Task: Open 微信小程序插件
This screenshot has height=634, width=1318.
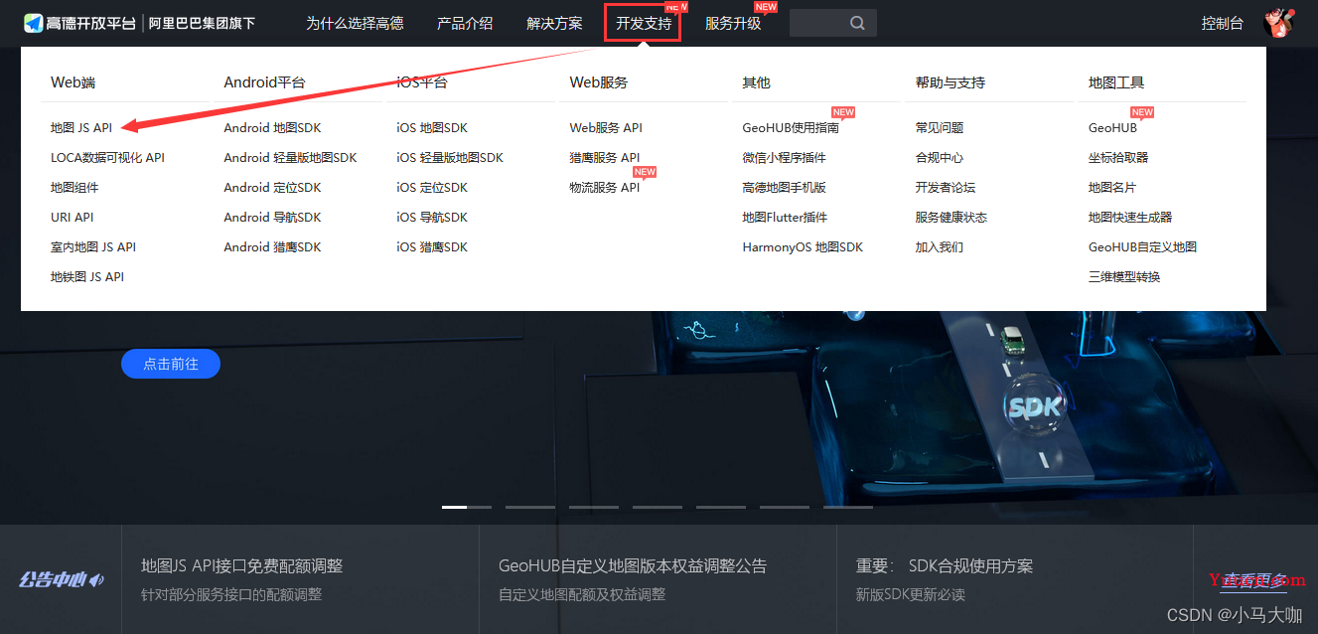Action: [x=784, y=157]
